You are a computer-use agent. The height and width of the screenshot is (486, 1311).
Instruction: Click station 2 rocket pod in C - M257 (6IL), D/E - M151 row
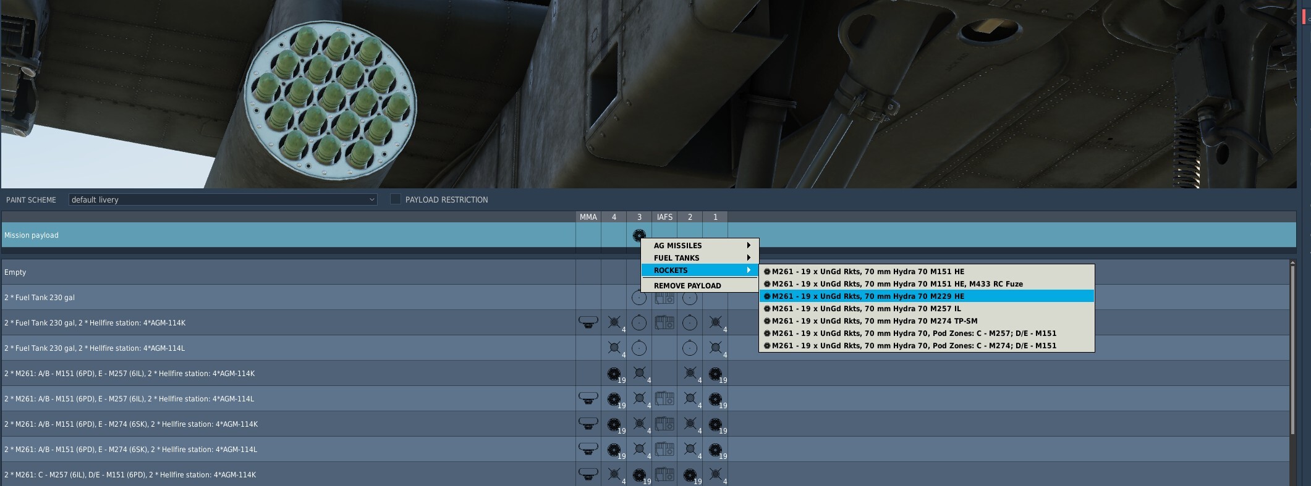click(690, 475)
